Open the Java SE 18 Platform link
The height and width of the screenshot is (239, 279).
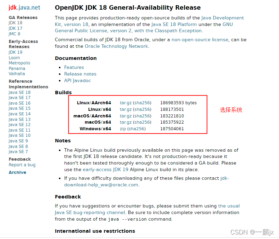174,24
